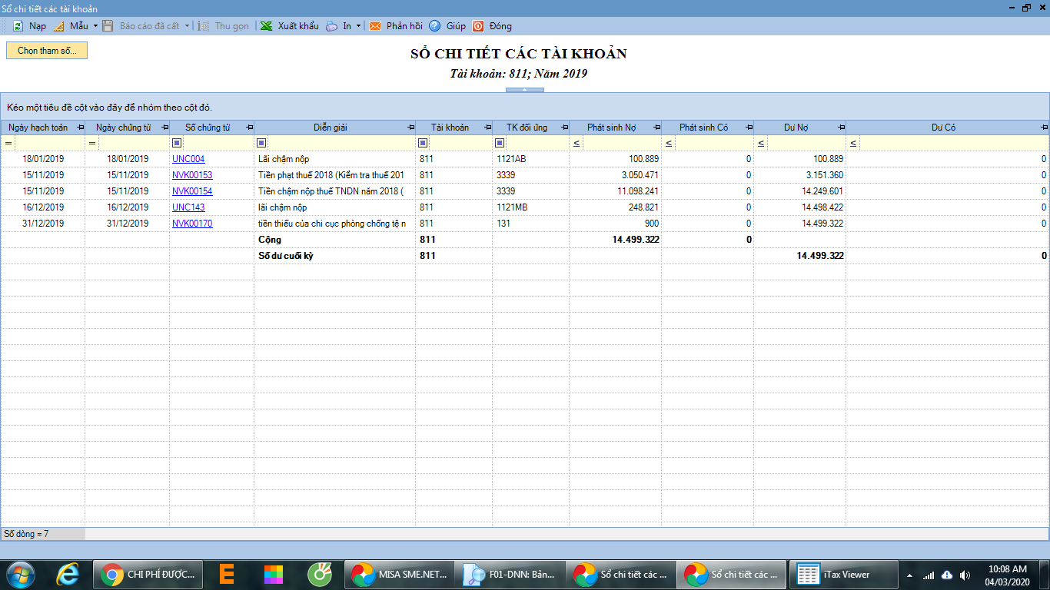This screenshot has height=590, width=1050.
Task: Toggle pin on Dư Có column header
Action: pyautogui.click(x=1043, y=128)
